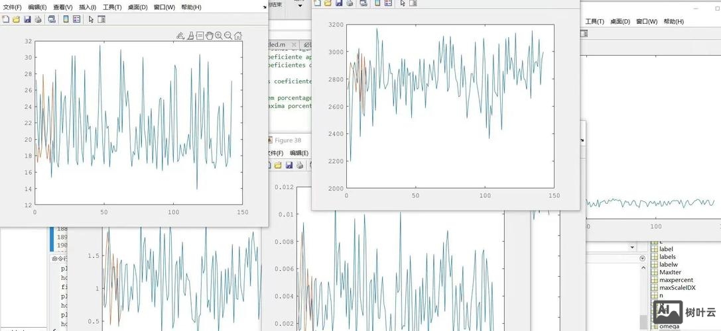The image size is (721, 331).
Task: Toggle the Edit Plot arrow cursor tool
Action: click(92, 19)
